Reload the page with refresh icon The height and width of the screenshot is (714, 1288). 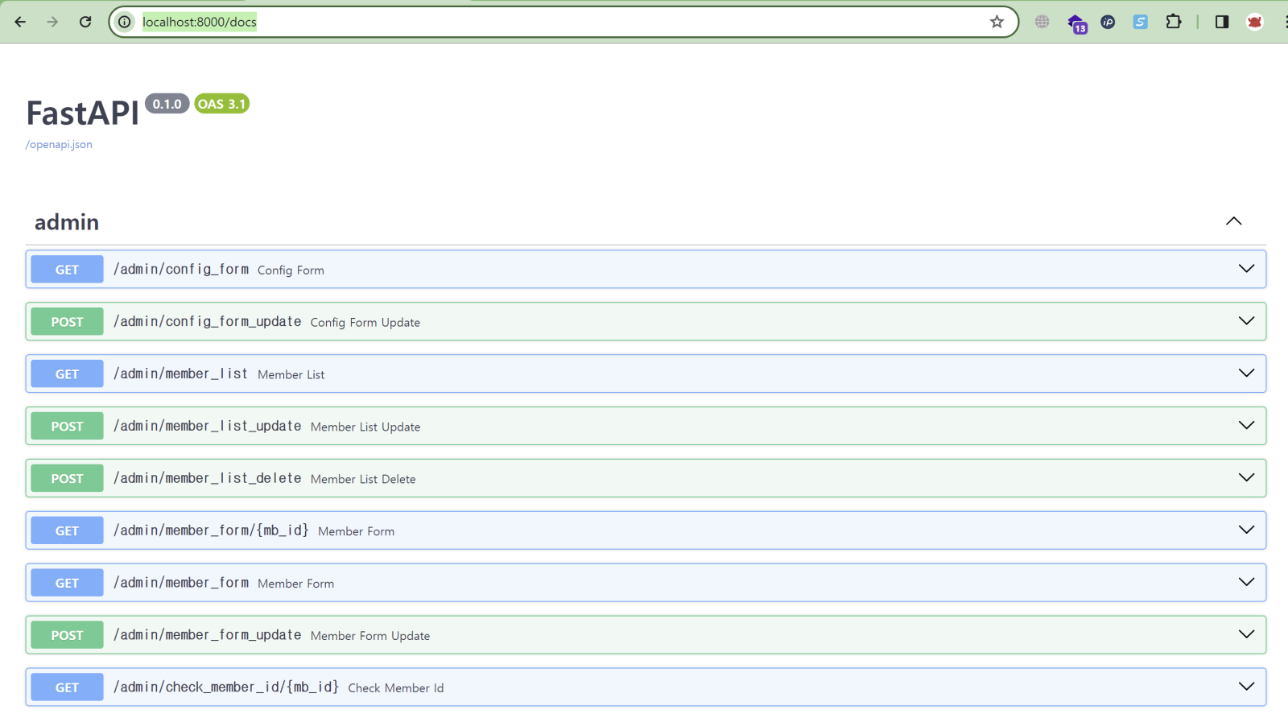[85, 22]
